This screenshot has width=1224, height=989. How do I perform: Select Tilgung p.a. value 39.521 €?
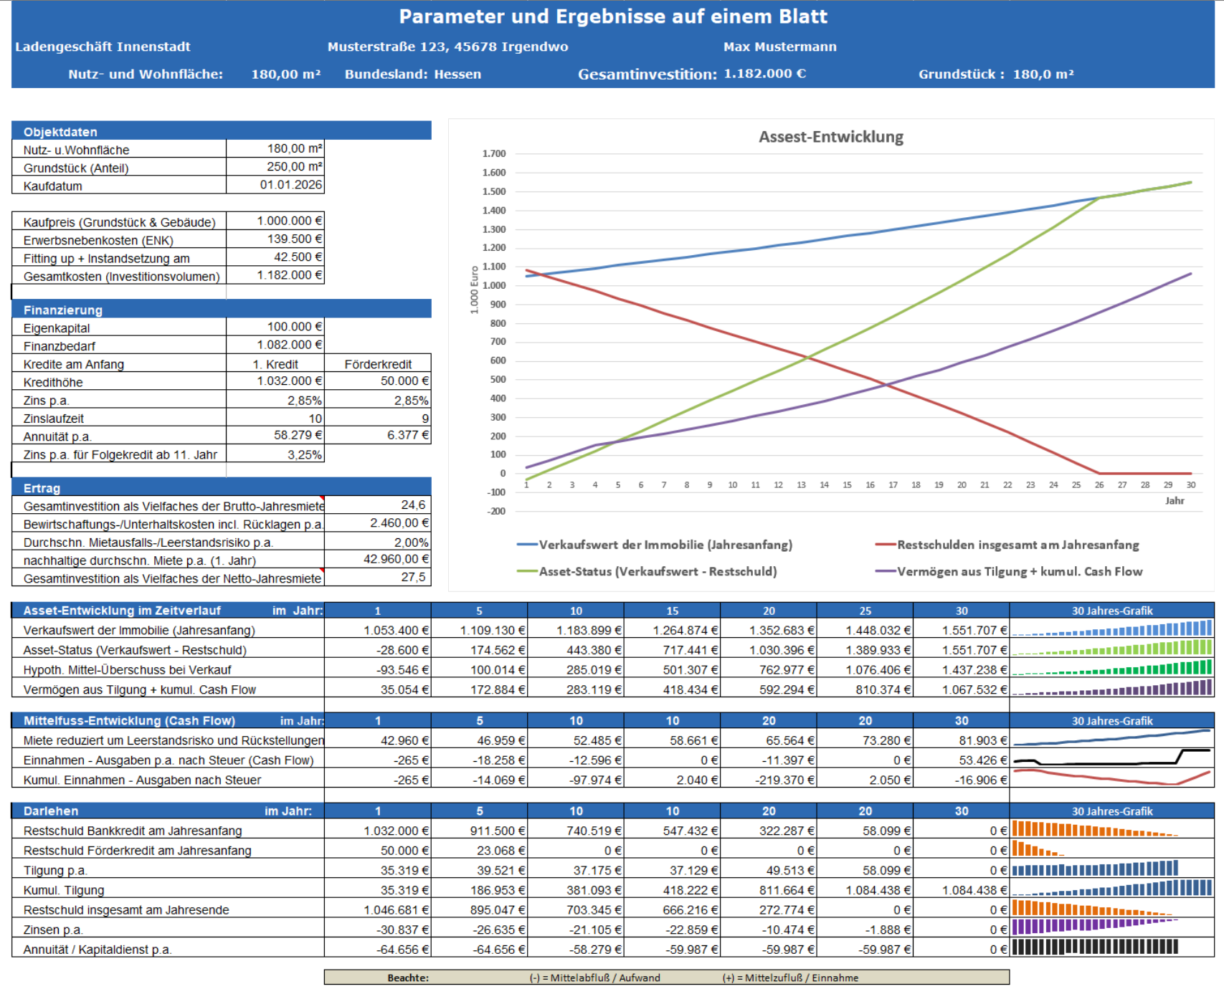[x=480, y=870]
